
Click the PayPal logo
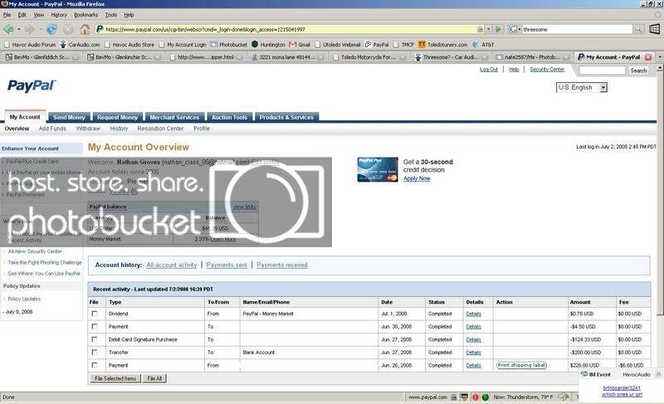point(32,86)
